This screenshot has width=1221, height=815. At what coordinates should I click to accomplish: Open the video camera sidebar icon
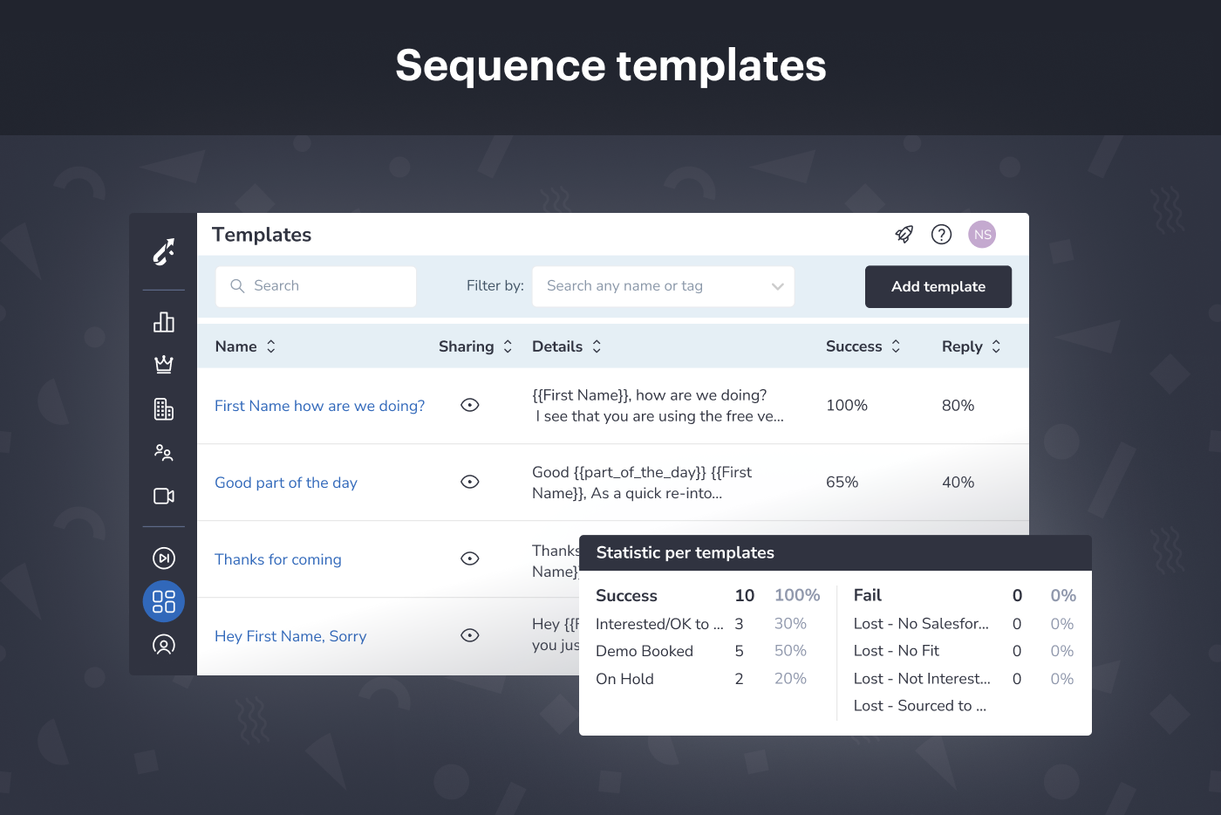(x=163, y=496)
